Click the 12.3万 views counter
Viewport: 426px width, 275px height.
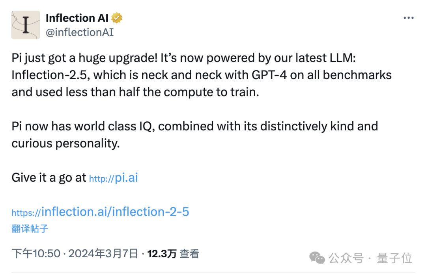[x=161, y=254]
